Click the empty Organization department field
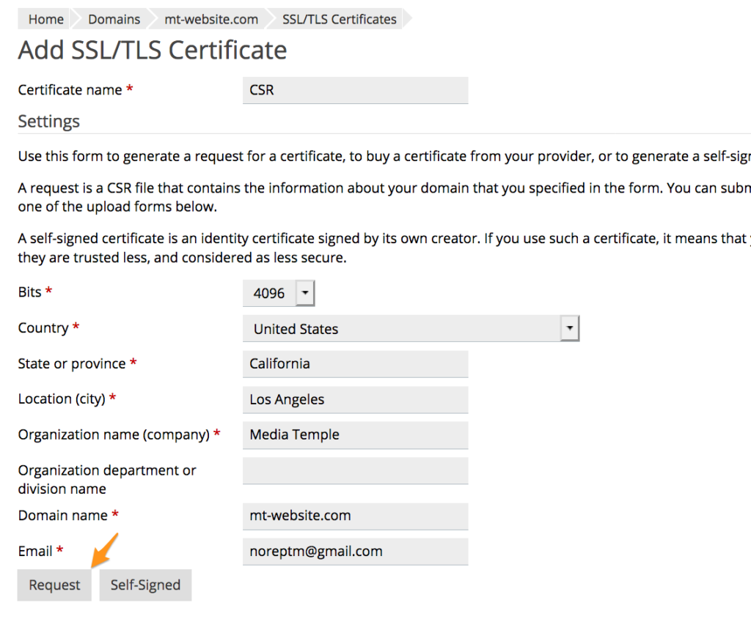This screenshot has width=751, height=619. coord(355,470)
